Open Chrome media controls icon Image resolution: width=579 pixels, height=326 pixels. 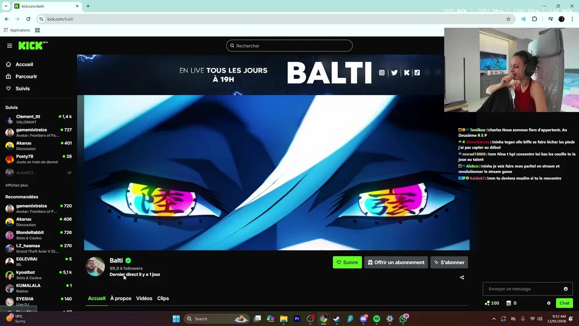[551, 19]
